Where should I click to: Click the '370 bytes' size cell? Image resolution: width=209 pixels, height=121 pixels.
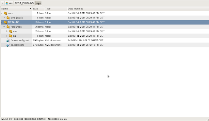point(38,45)
